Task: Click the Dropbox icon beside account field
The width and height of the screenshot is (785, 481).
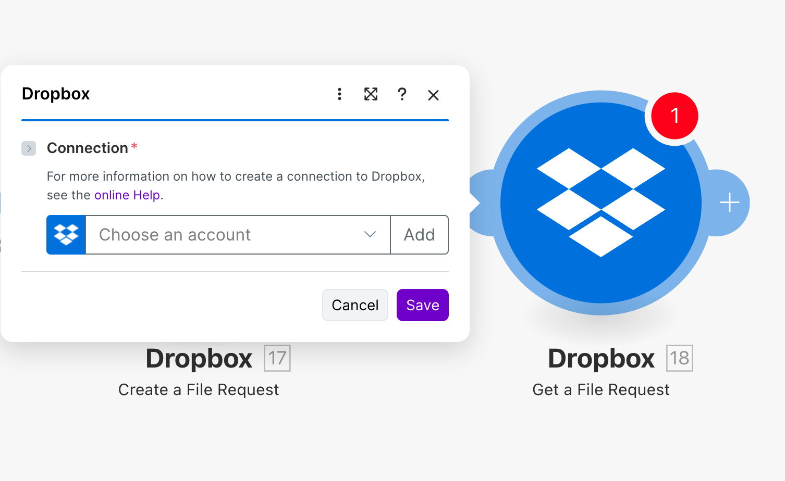Action: click(66, 235)
